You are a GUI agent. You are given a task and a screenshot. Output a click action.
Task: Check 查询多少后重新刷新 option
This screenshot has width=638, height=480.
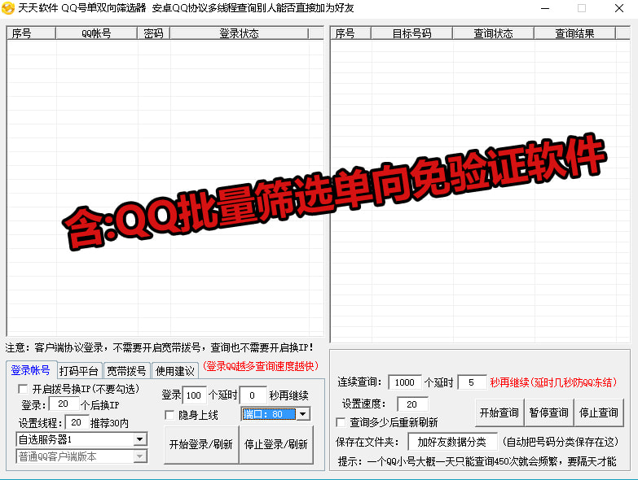click(341, 422)
